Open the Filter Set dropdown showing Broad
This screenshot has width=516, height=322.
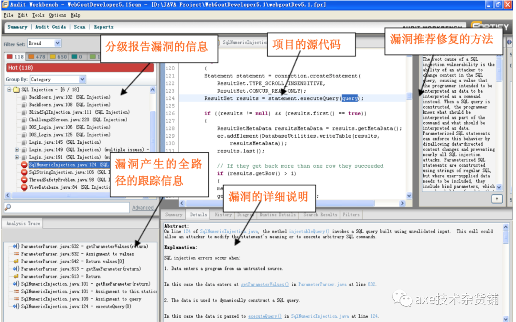click(44, 43)
